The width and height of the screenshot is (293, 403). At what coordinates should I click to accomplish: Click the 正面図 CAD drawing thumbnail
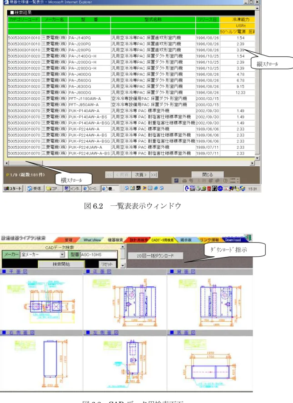[x=126, y=302]
